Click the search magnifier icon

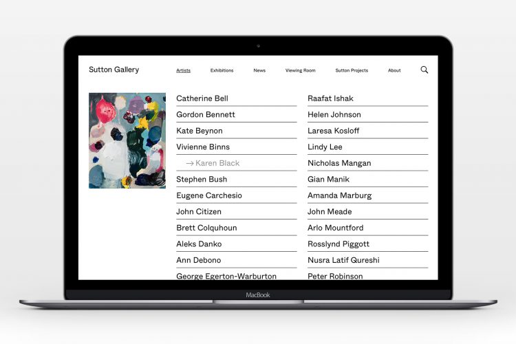point(424,69)
